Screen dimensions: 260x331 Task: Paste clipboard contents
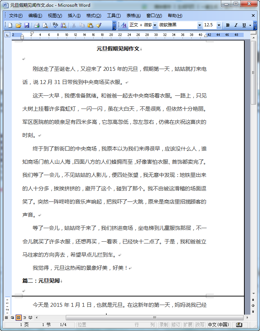tap(90, 25)
